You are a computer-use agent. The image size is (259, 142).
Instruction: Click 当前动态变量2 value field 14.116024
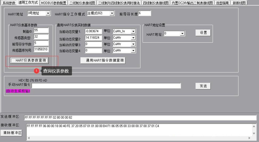(93, 38)
